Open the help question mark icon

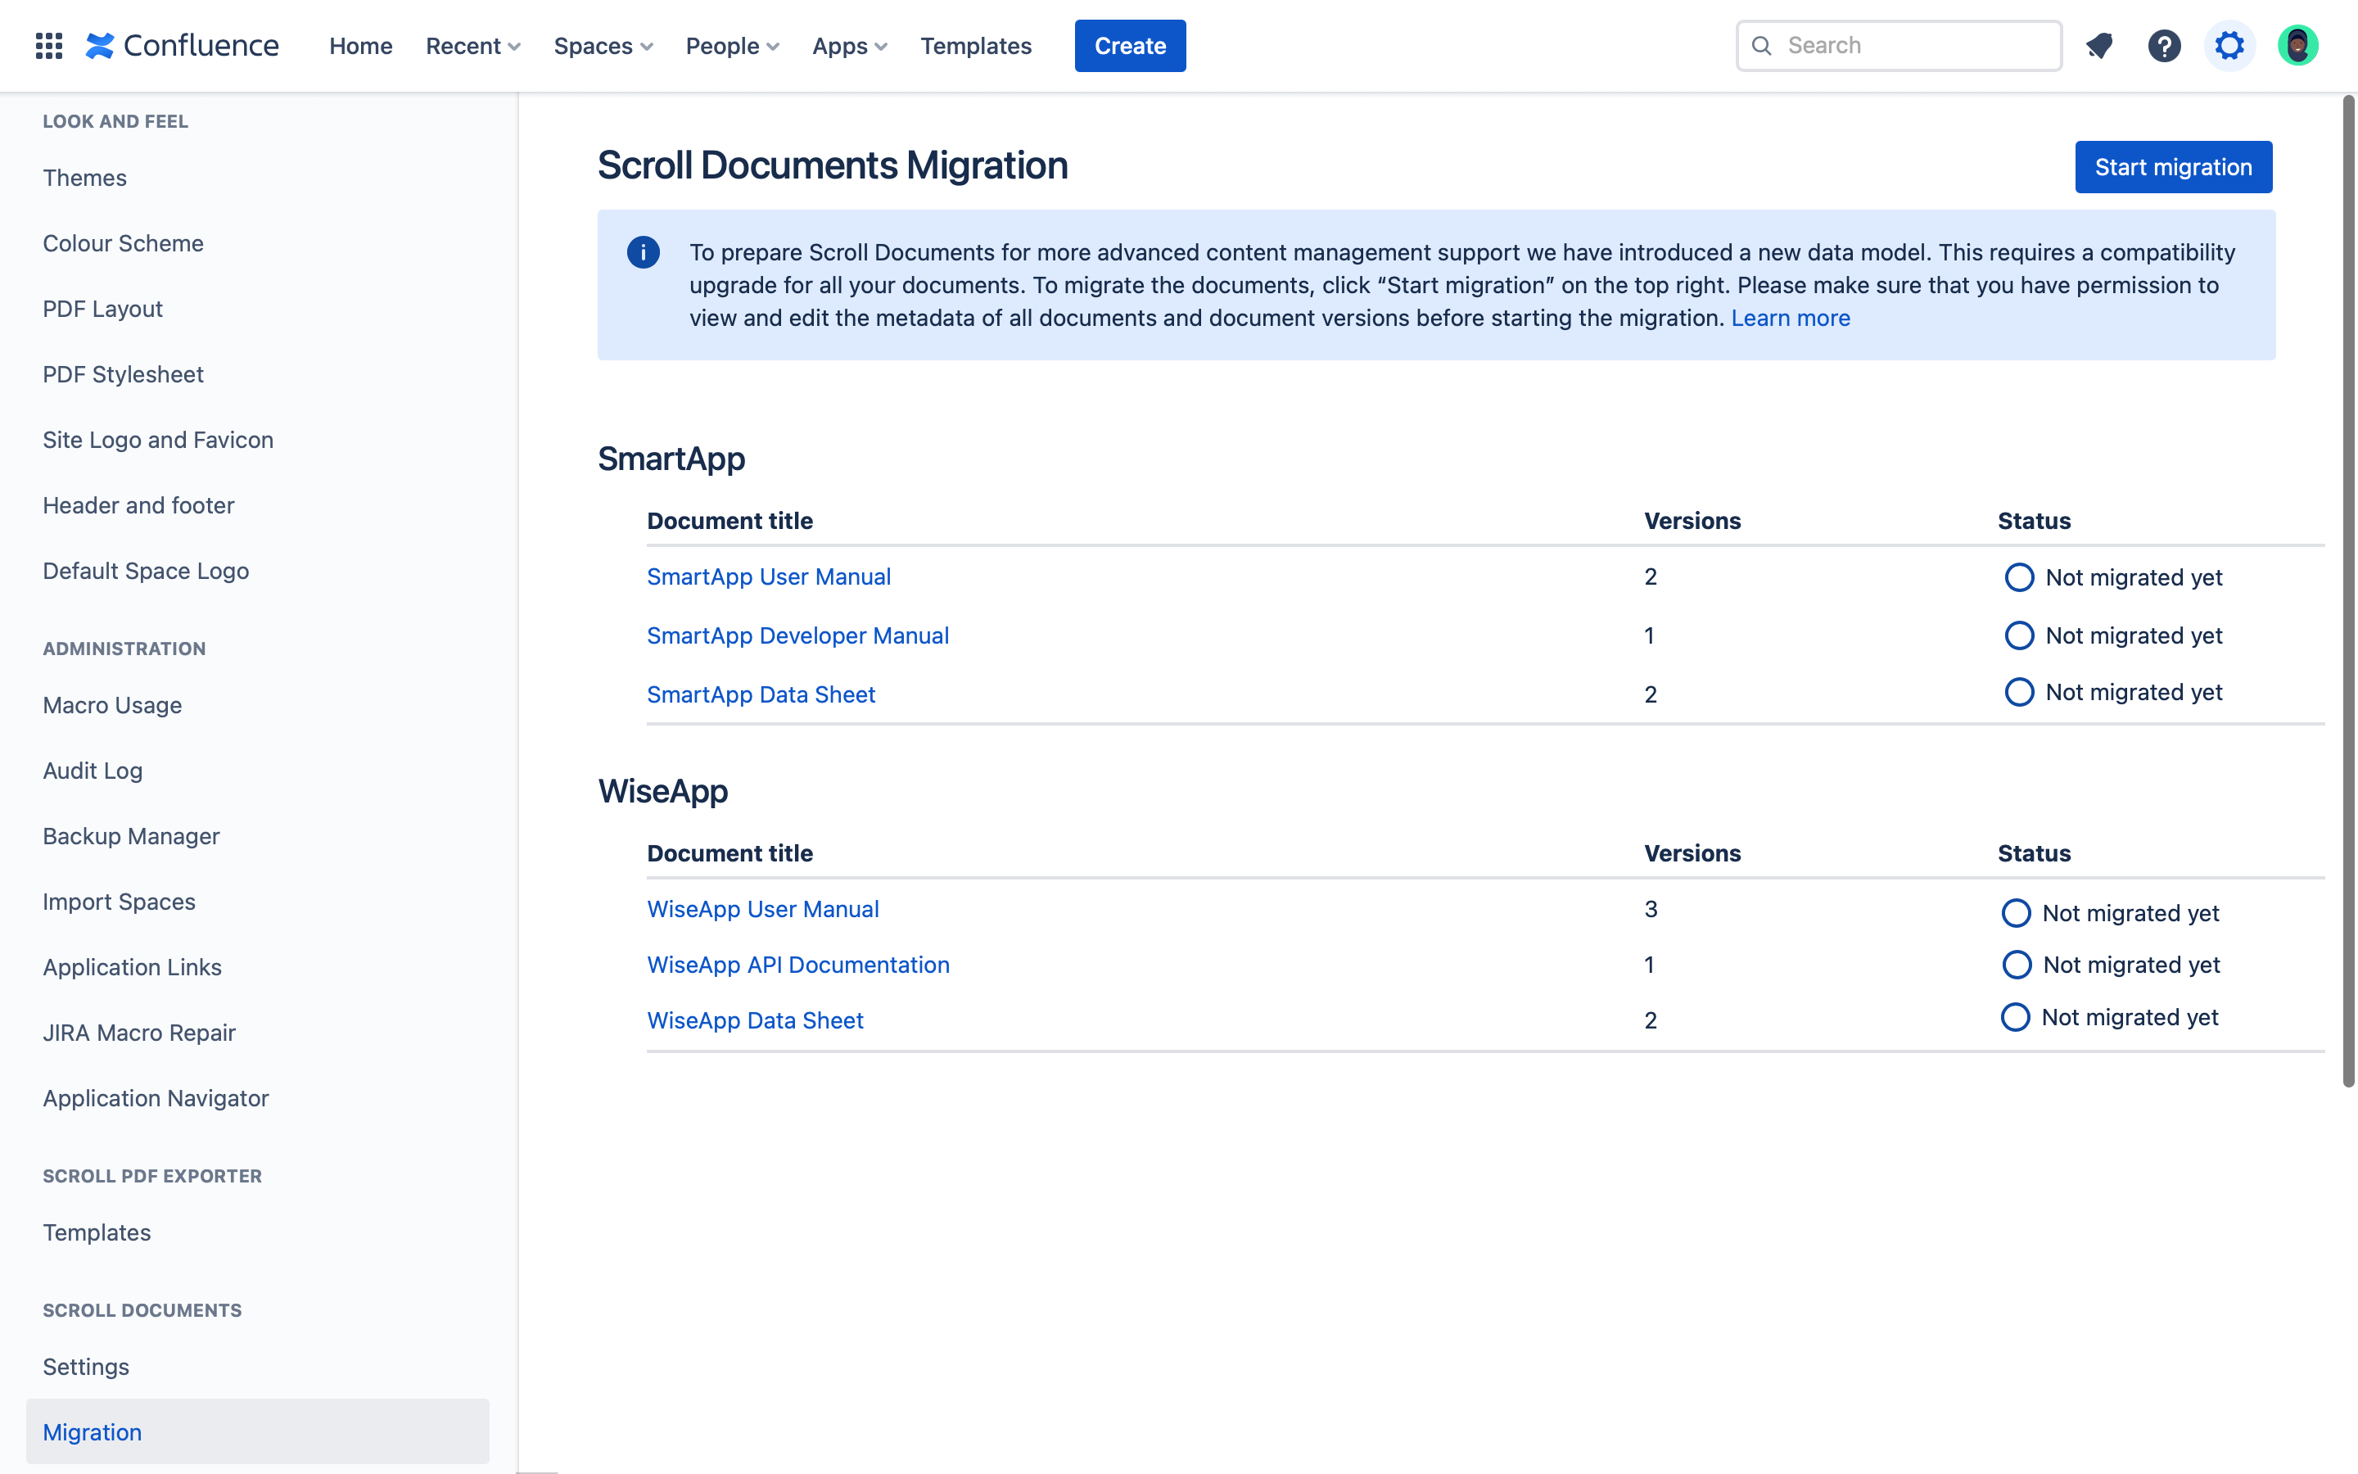click(x=2165, y=46)
